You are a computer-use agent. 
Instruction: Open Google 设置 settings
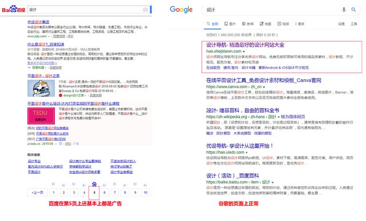[341, 24]
